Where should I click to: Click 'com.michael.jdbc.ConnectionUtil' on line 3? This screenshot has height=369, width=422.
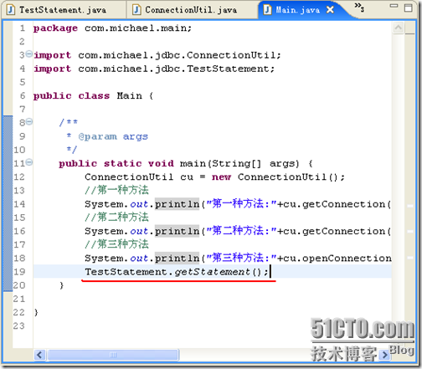[177, 55]
